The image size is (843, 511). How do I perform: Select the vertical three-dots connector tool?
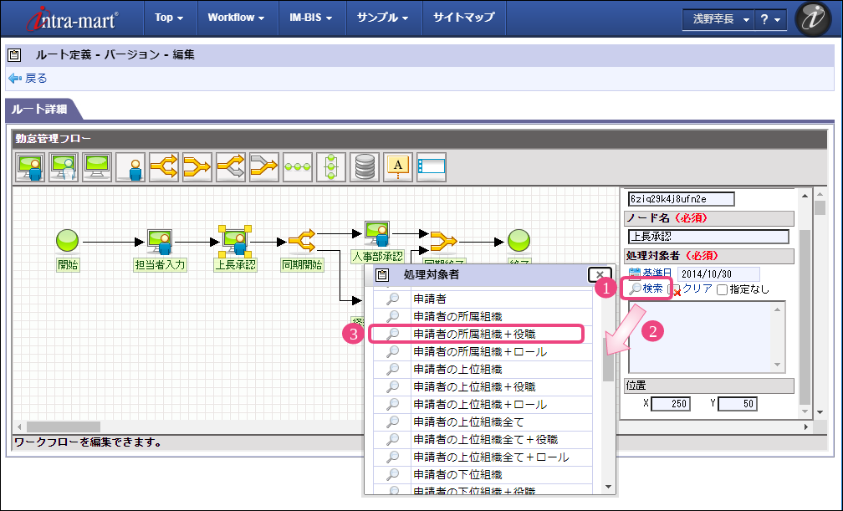click(x=331, y=167)
